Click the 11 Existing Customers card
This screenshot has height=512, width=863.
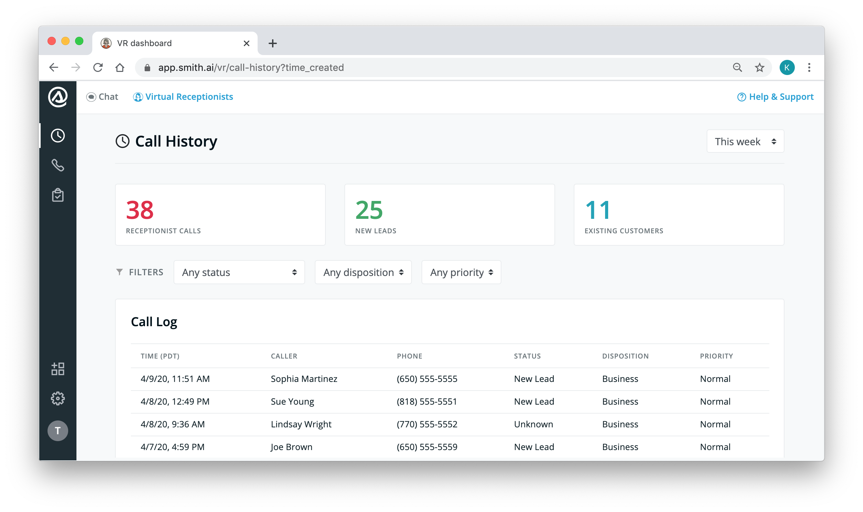679,215
